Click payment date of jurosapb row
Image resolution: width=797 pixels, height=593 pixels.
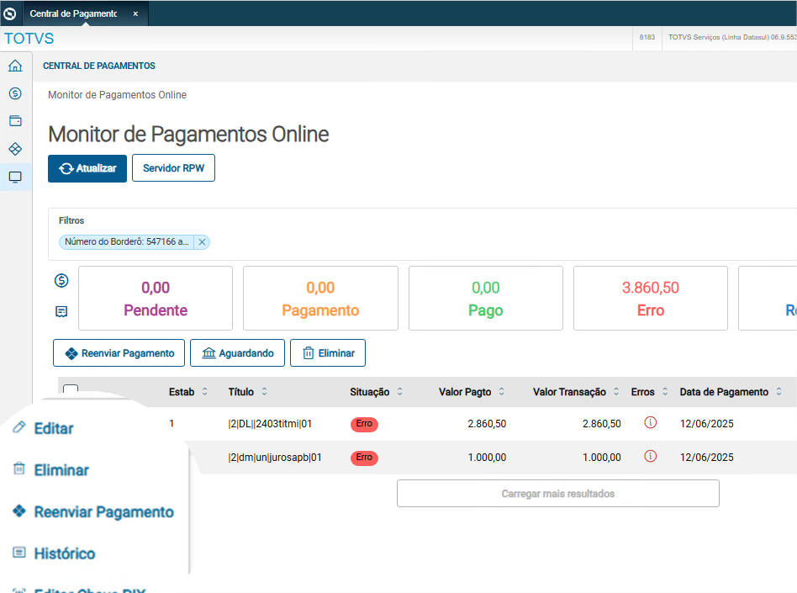tap(706, 458)
